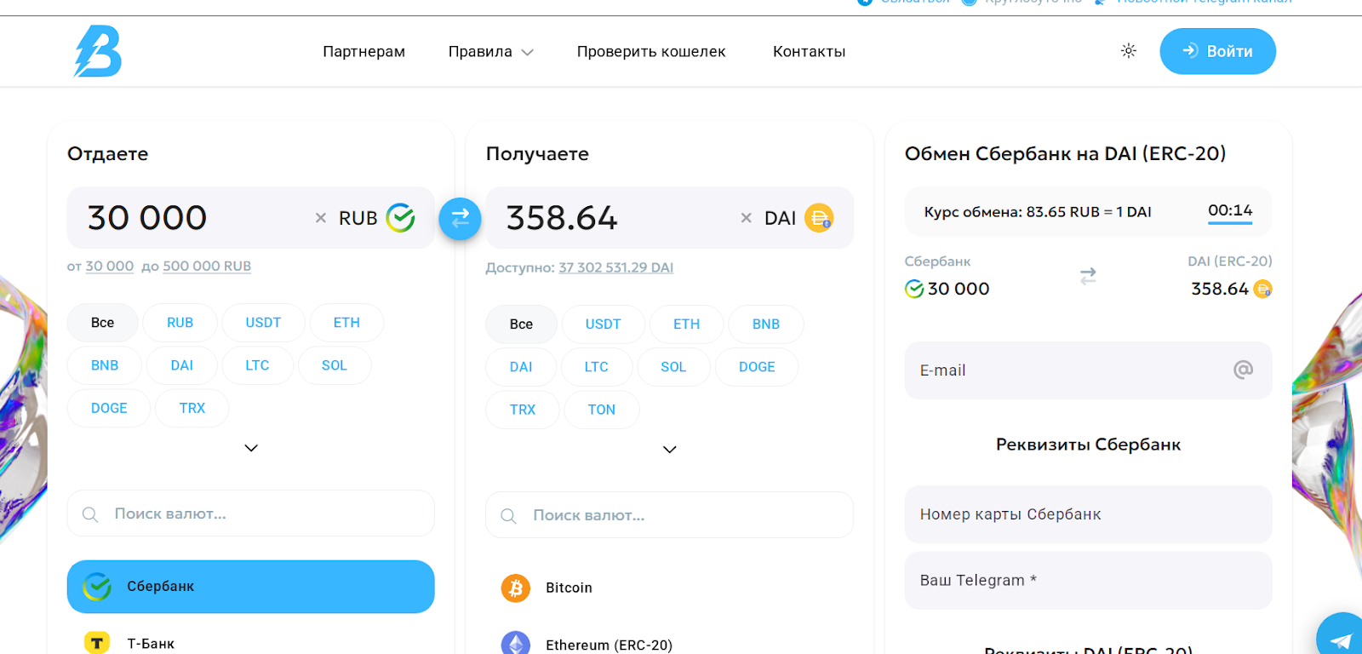Screen dimensions: 1362x654
Task: Expand more give currency filters chevron
Action: coord(251,448)
